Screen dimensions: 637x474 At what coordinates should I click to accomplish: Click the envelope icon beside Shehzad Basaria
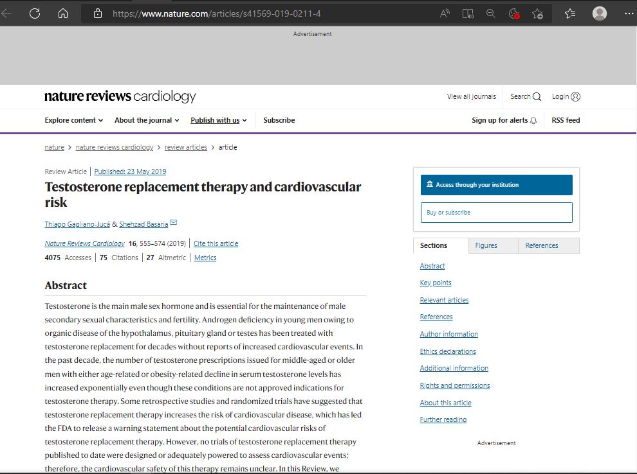tap(174, 222)
